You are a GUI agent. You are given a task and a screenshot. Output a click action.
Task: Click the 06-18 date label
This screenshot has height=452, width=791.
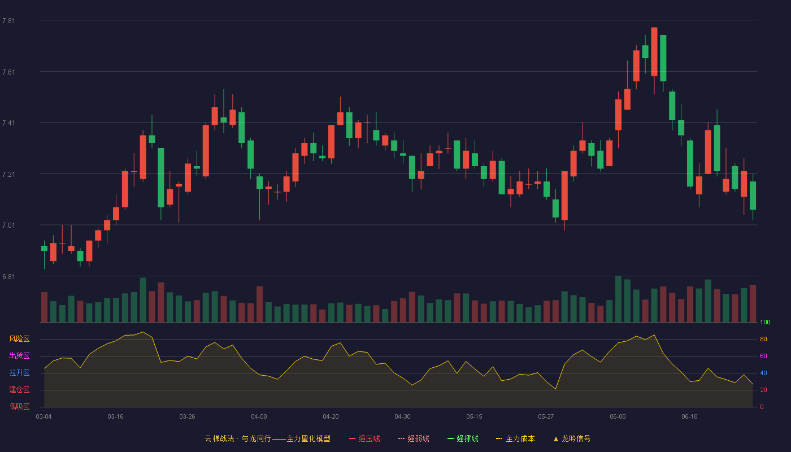[689, 416]
